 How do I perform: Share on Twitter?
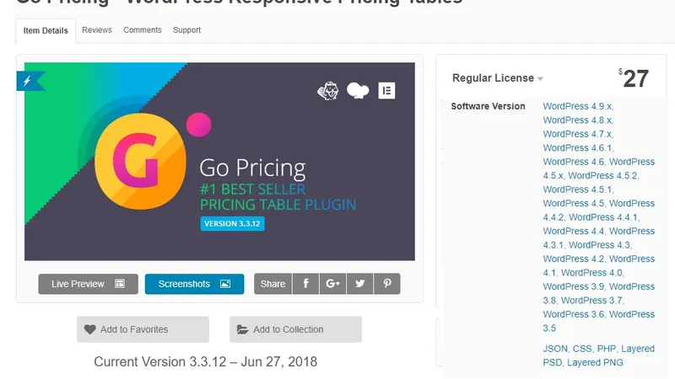(x=360, y=284)
